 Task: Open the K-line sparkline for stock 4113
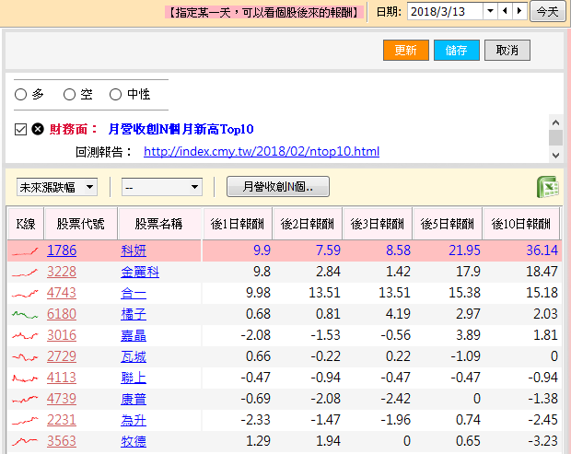point(25,378)
